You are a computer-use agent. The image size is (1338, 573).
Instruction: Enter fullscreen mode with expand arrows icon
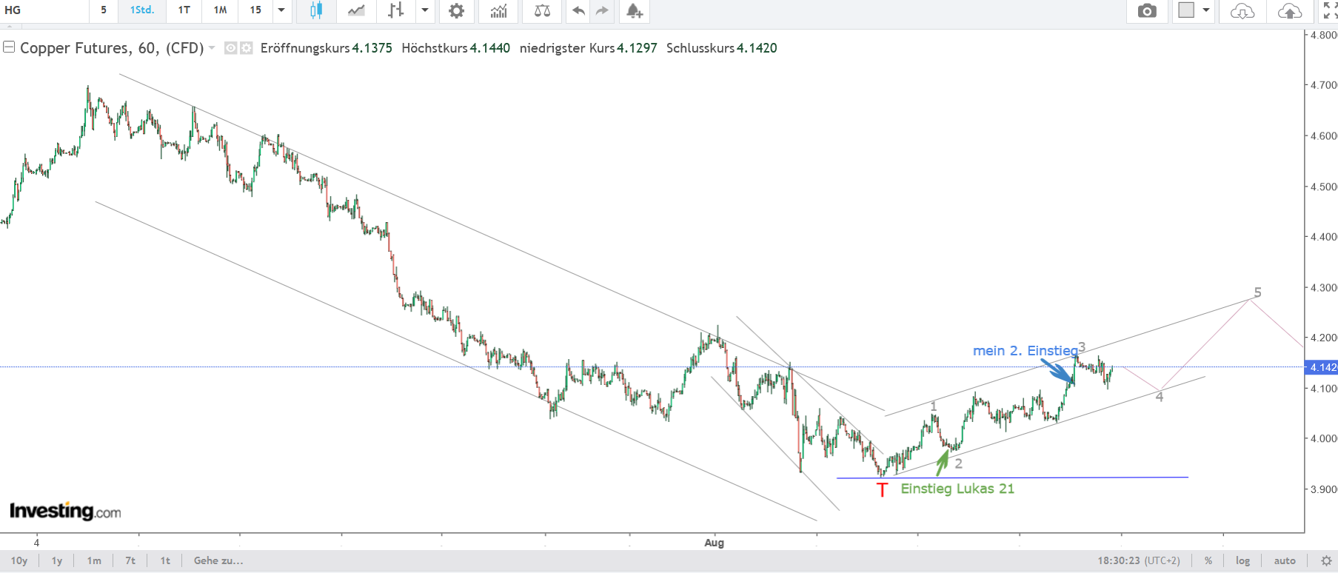point(1330,10)
